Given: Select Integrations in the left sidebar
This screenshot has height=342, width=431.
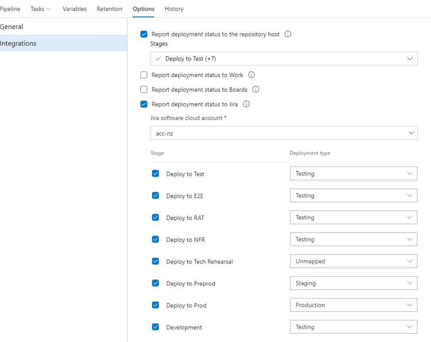Looking at the screenshot, I should coord(18,44).
